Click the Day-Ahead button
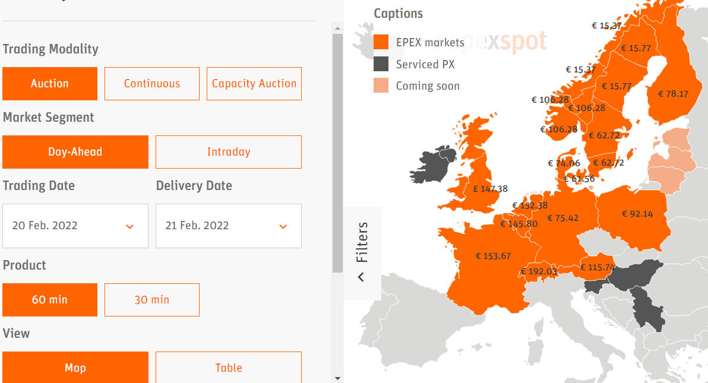Viewport: 708px width, 383px height. pyautogui.click(x=75, y=152)
